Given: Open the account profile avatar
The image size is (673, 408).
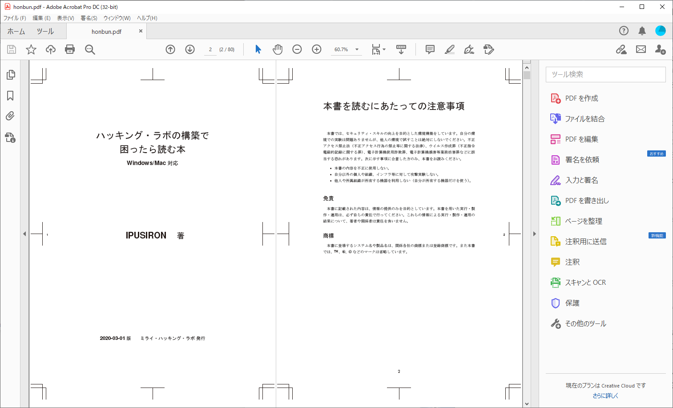Looking at the screenshot, I should coord(661,31).
